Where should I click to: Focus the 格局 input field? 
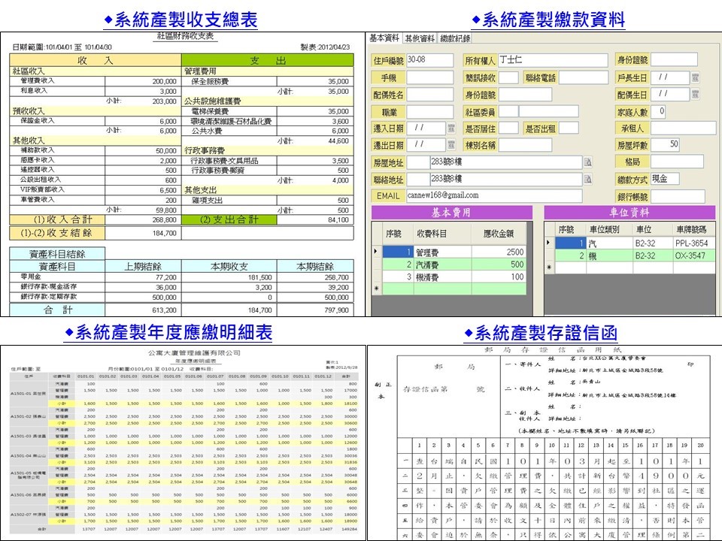pos(677,162)
